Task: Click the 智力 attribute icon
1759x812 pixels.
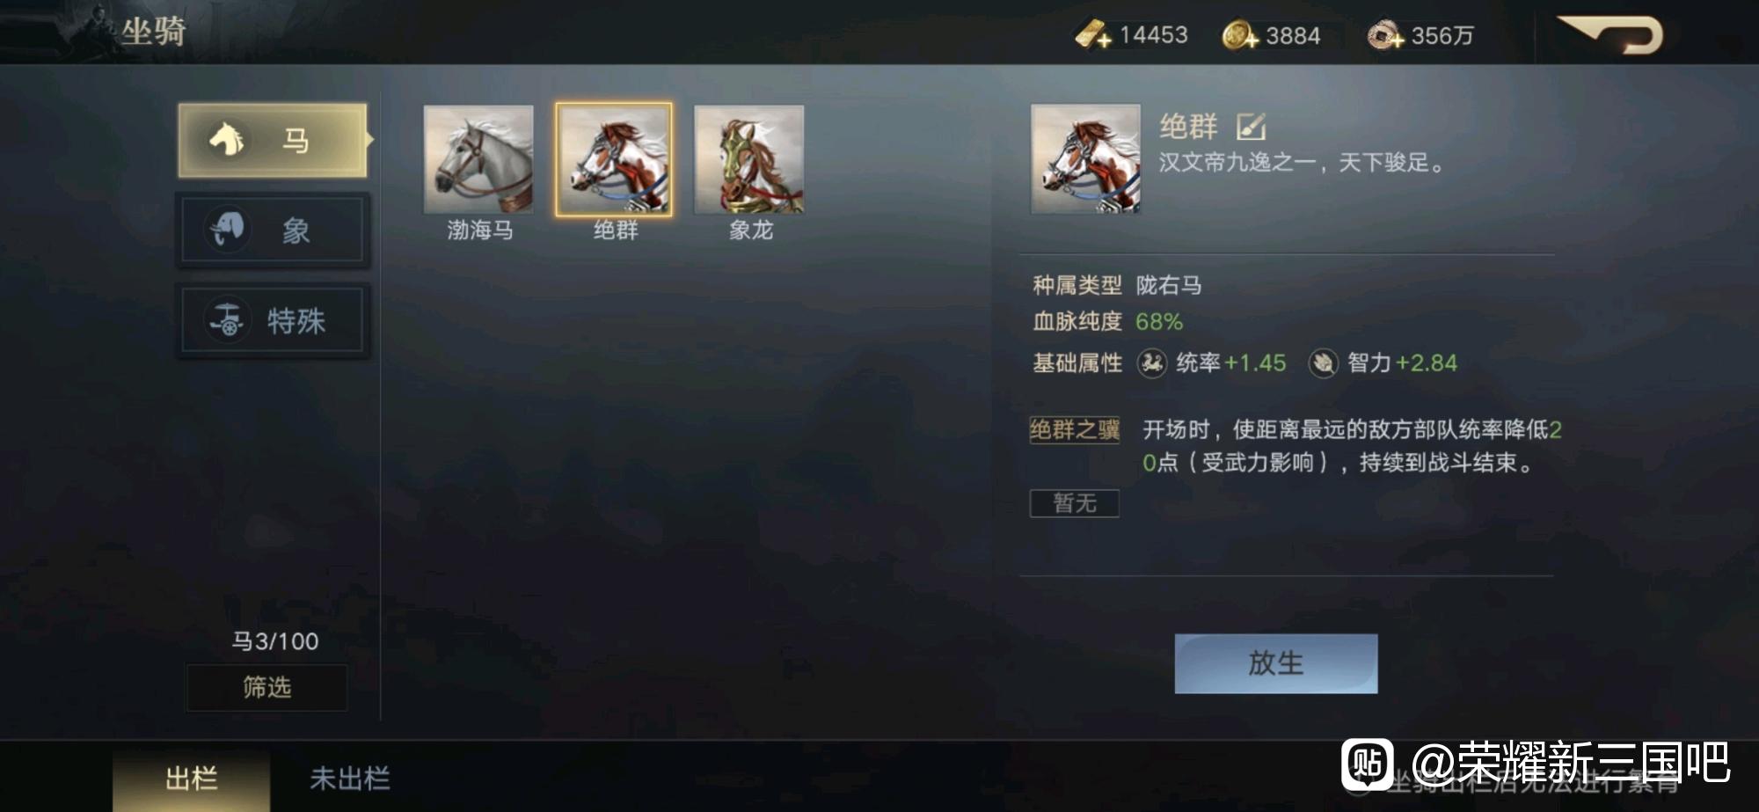Action: pos(1323,362)
